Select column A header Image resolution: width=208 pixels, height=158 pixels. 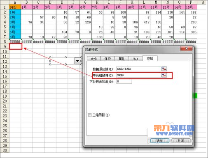coord(15,2)
